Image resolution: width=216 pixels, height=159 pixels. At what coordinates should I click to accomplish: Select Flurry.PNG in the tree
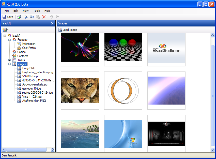(x=29, y=68)
